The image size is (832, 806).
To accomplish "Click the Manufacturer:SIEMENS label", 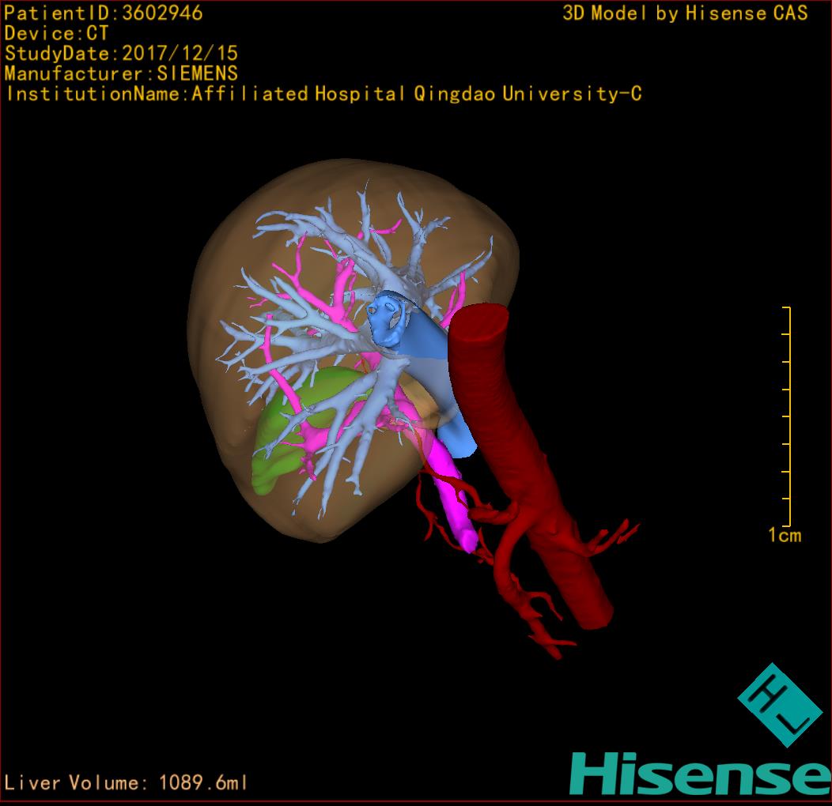I will click(x=121, y=73).
